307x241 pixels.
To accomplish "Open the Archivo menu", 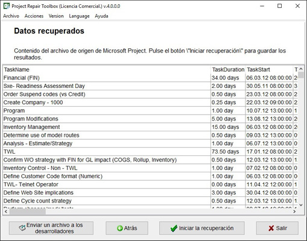I will 11,16.
